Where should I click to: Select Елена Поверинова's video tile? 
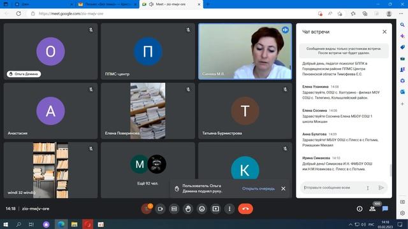[148, 111]
